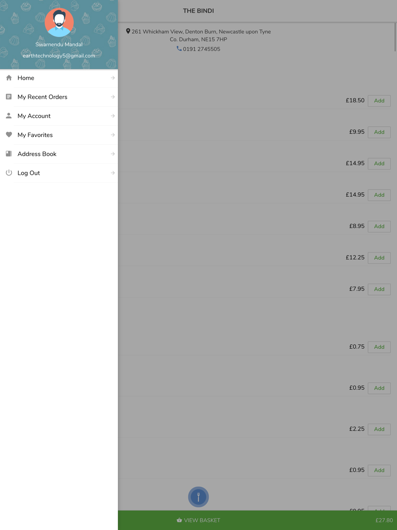
Task: Click the My Favorites heart icon
Action: (9, 135)
